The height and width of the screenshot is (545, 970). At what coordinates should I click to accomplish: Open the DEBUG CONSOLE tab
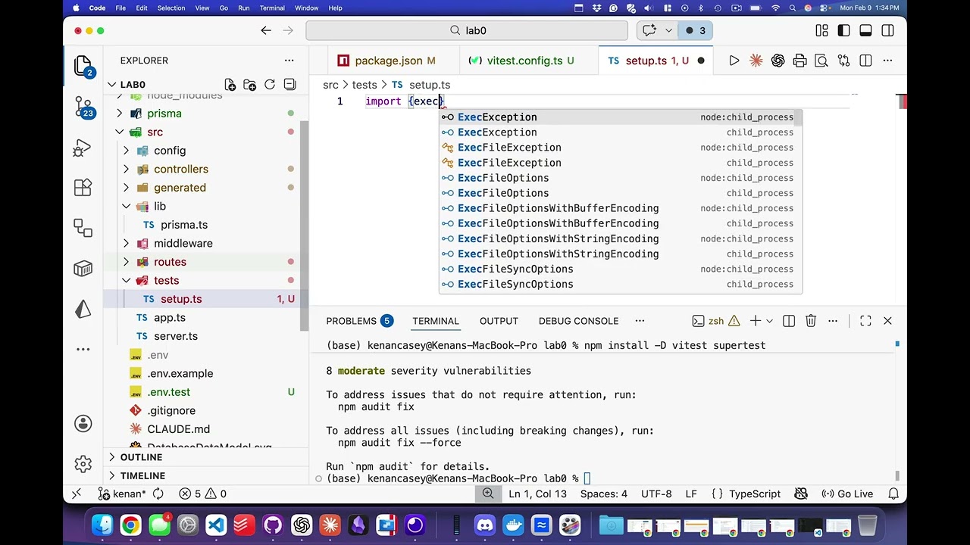pos(578,321)
